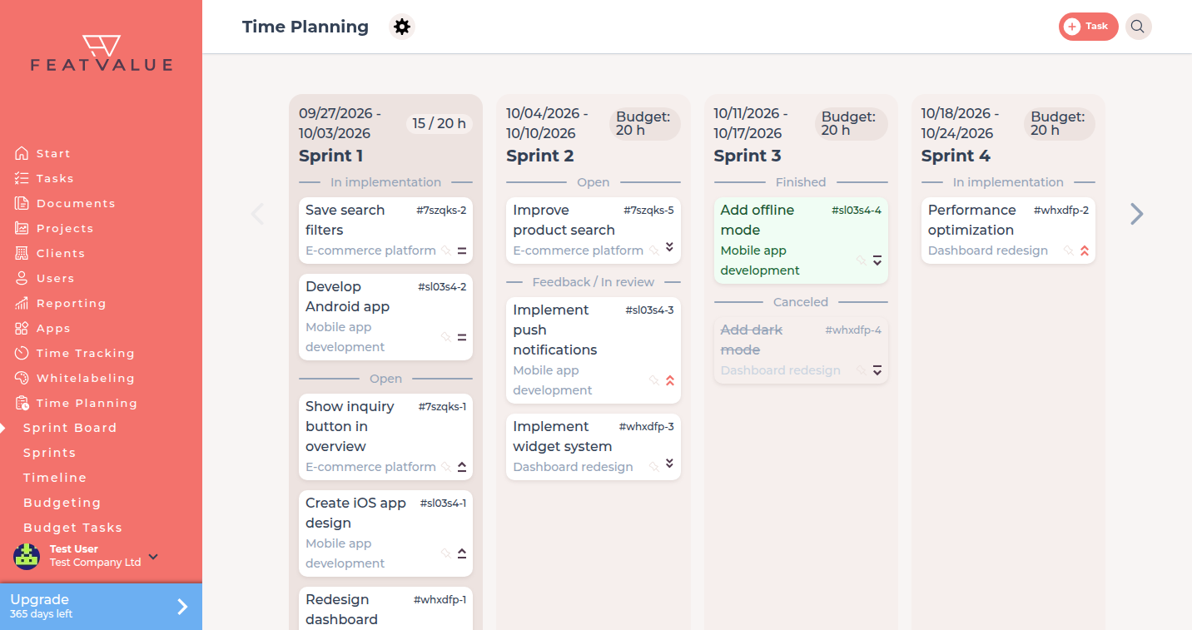1192x630 pixels.
Task: Open the Sprints submenu item
Action: pyautogui.click(x=50, y=453)
